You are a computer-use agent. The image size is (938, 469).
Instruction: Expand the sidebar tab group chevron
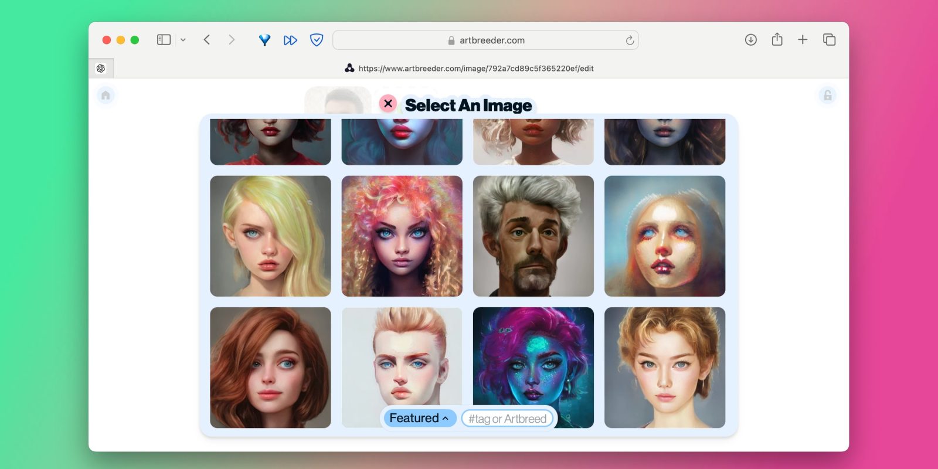(183, 40)
